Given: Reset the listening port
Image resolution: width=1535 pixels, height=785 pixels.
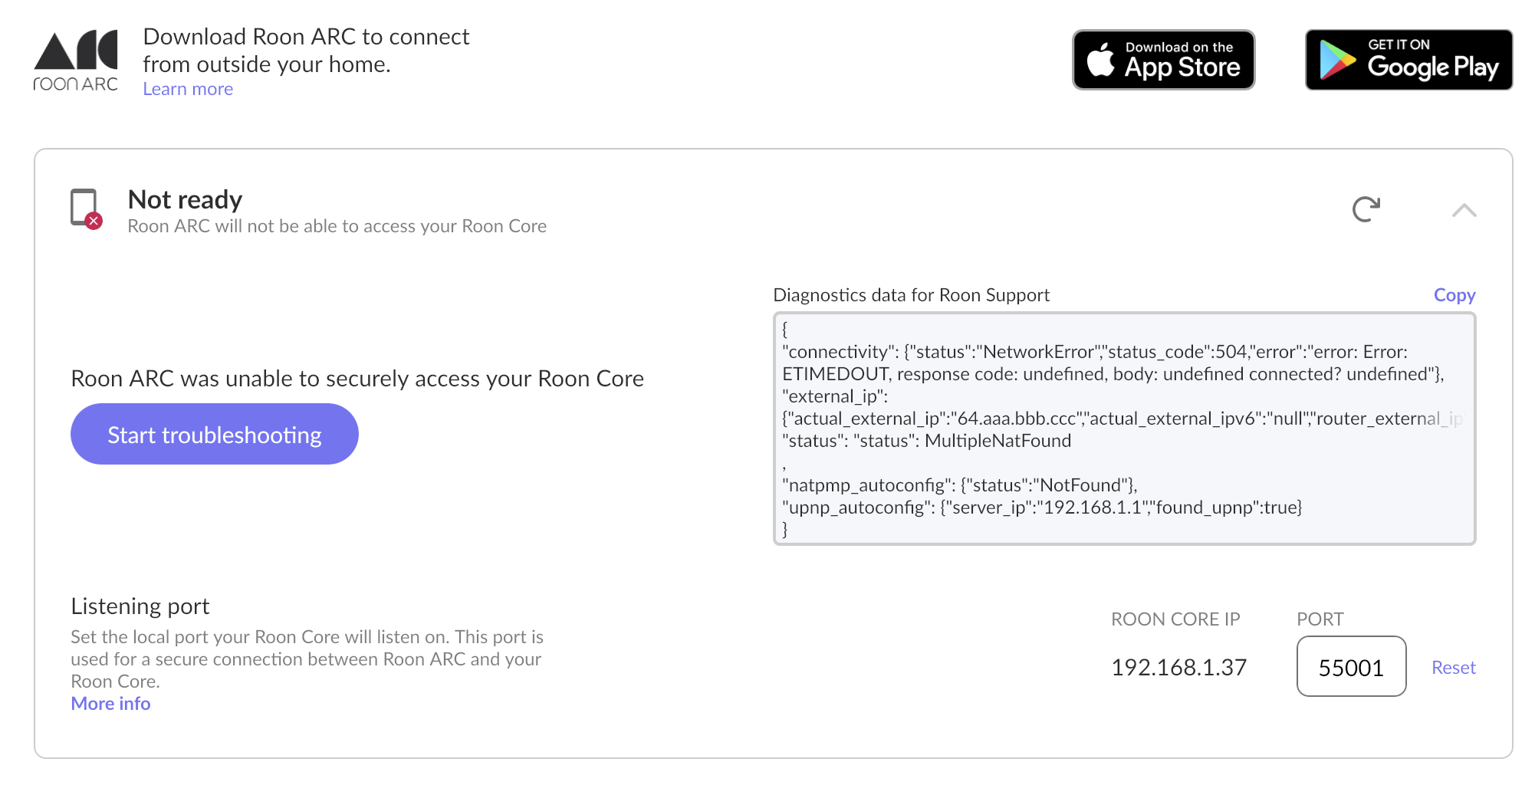Looking at the screenshot, I should click(1453, 668).
